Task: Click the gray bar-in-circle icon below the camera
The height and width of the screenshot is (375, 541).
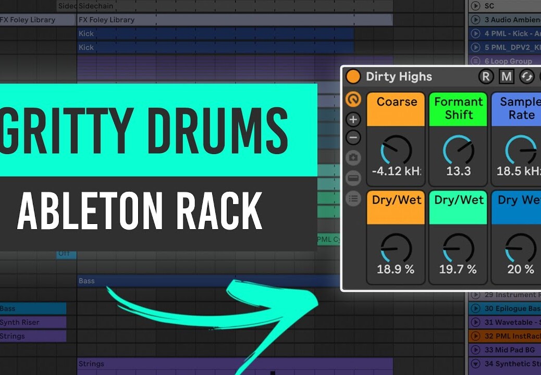Action: (353, 178)
